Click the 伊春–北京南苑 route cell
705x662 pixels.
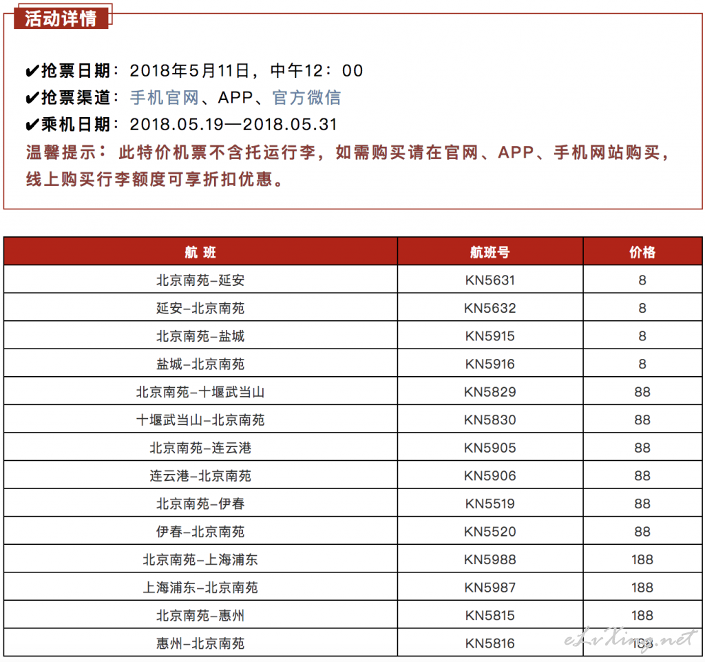coord(200,531)
